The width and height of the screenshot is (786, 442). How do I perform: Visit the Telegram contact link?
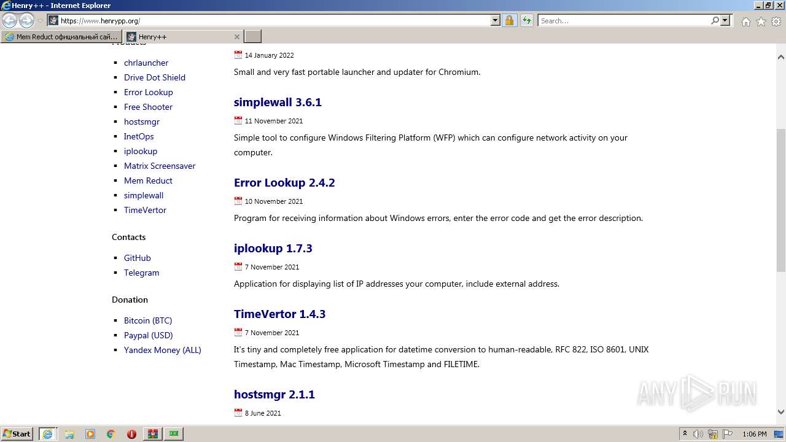point(141,273)
